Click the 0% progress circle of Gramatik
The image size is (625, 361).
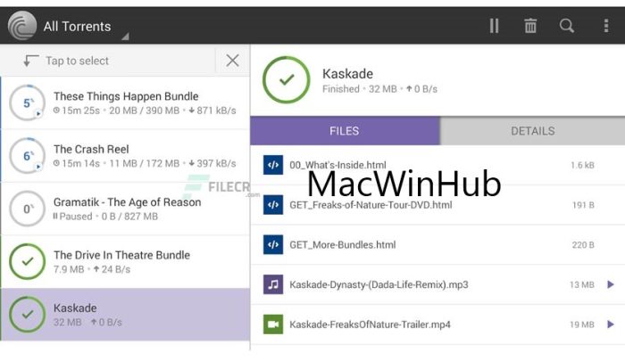pos(27,209)
